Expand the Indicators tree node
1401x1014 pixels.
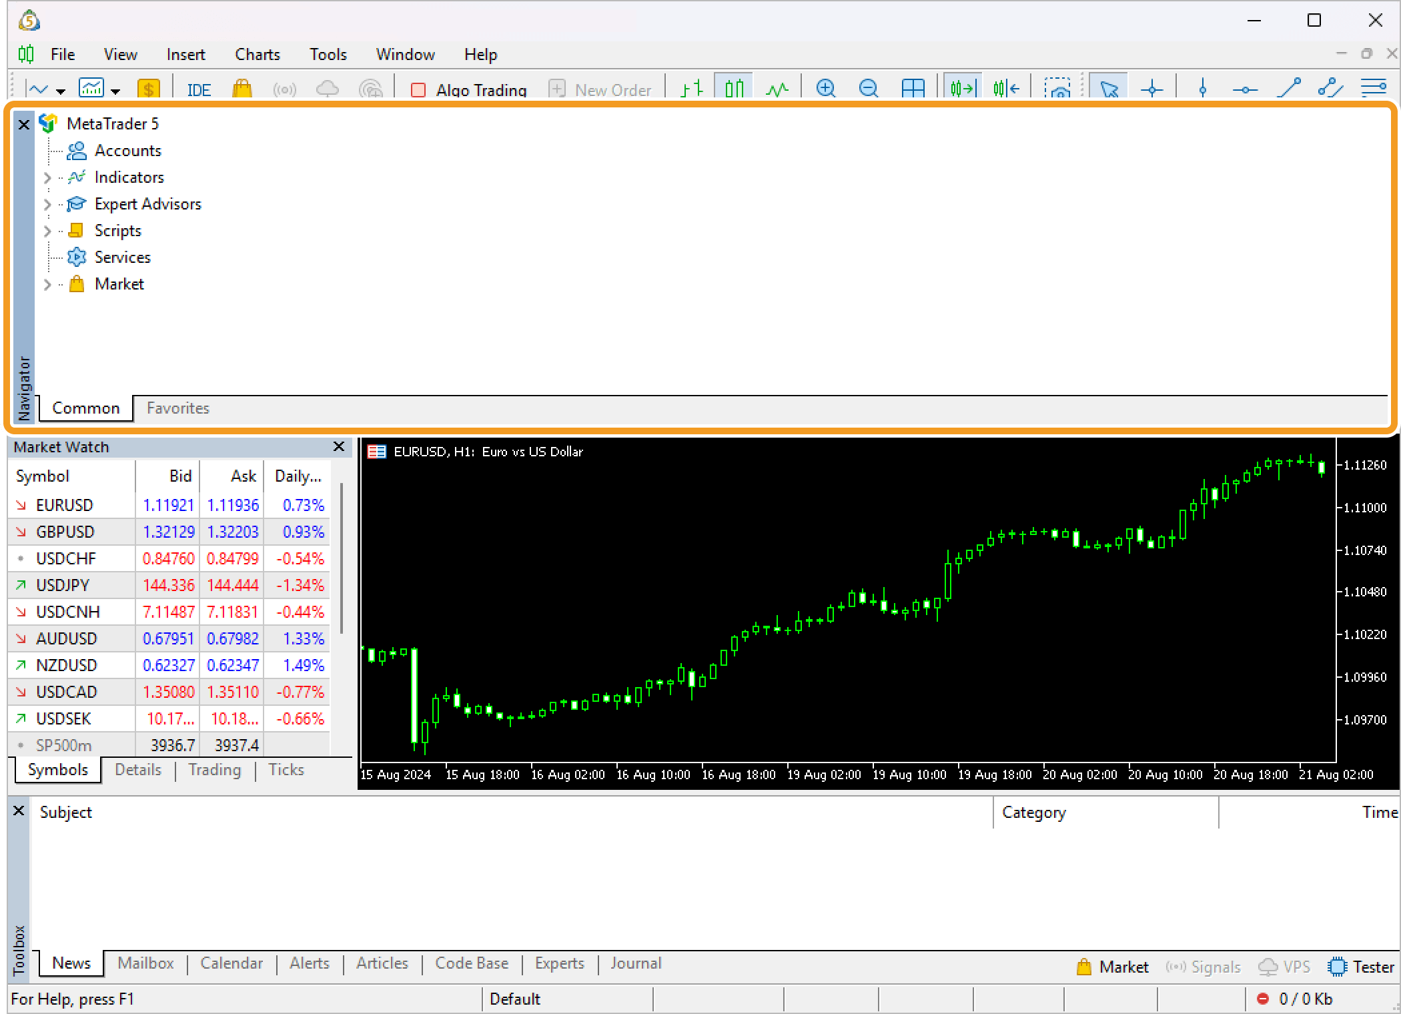click(x=47, y=177)
